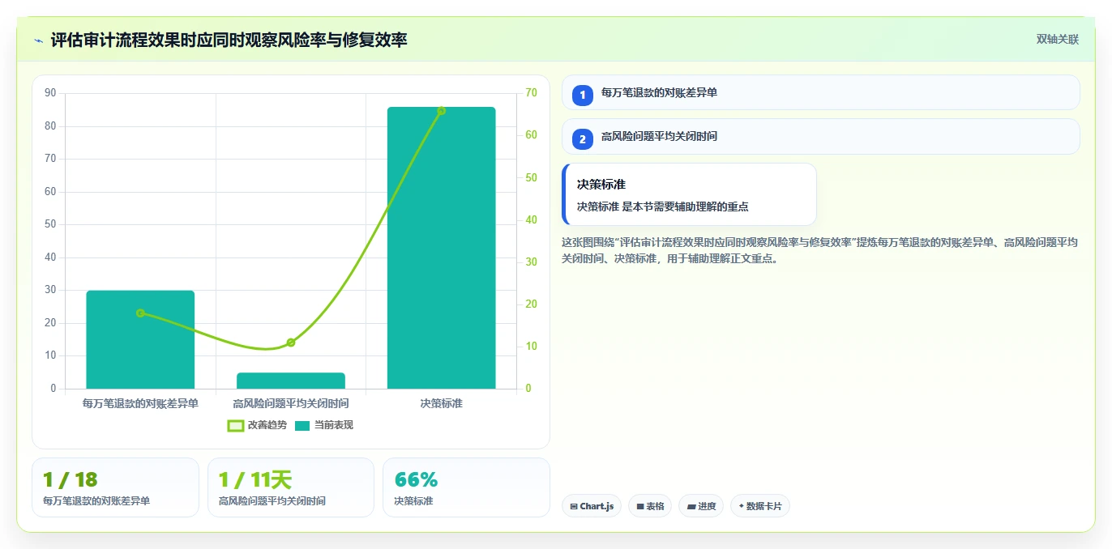
Task: Click the 数据卡片 tag
Action: pos(760,506)
